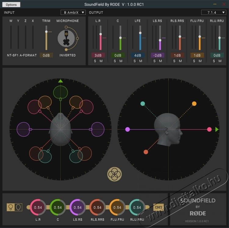The image size is (229, 228).
Task: Adjust the LS.RS directivity knob
Action: [x=77, y=207]
